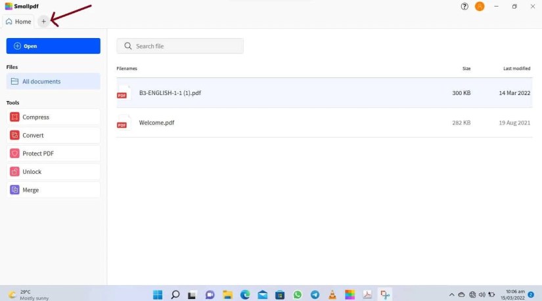
Task: Sort by Size column header
Action: click(466, 68)
